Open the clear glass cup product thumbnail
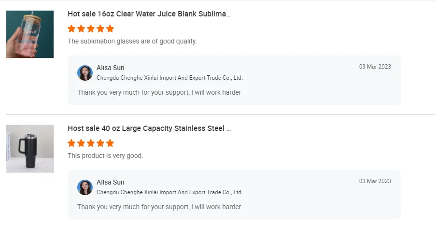The width and height of the screenshot is (435, 228). 30,34
